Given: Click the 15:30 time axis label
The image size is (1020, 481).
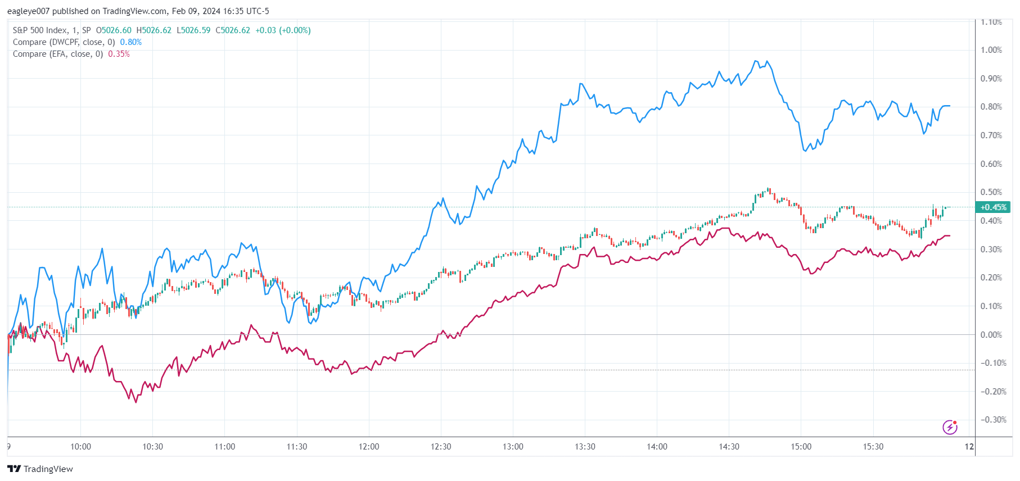Looking at the screenshot, I should tap(873, 447).
